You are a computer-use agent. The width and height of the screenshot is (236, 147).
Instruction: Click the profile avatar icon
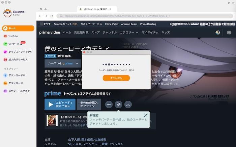217,33
